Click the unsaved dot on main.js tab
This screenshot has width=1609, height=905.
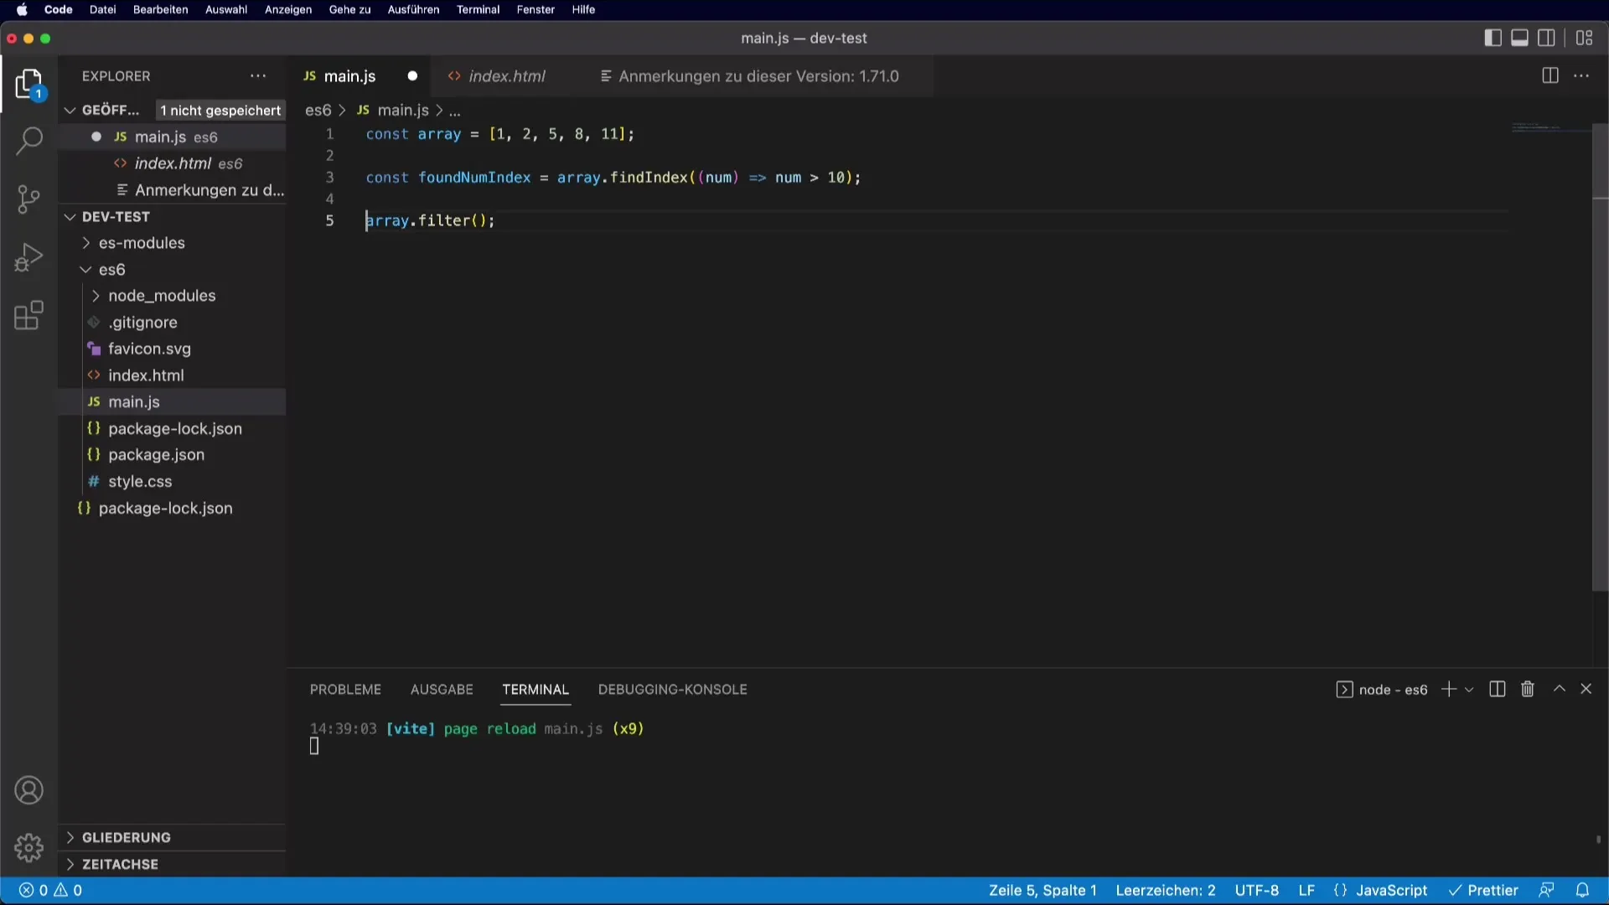[412, 76]
